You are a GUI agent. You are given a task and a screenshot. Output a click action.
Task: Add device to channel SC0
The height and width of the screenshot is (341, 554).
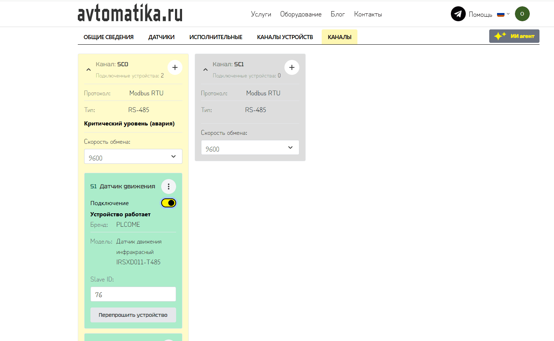point(175,67)
